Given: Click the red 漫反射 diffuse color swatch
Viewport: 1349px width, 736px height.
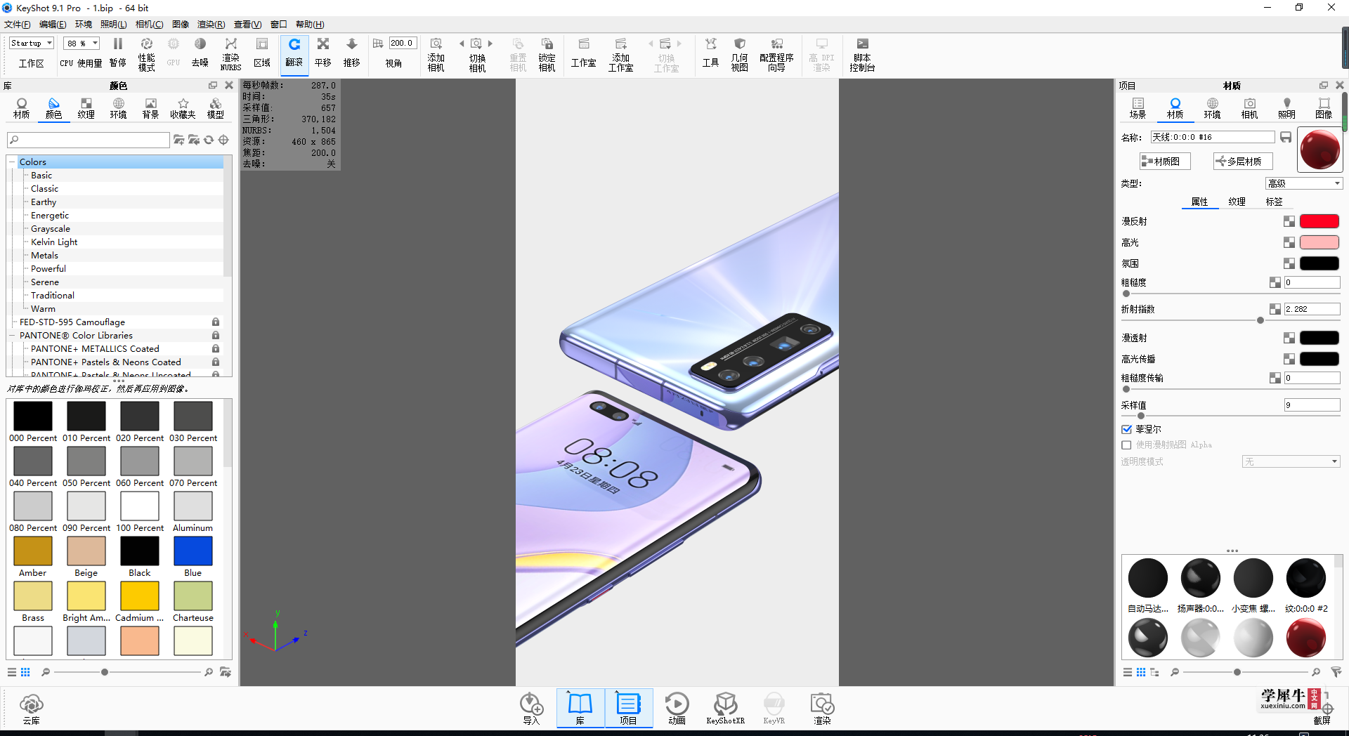Looking at the screenshot, I should tap(1319, 221).
